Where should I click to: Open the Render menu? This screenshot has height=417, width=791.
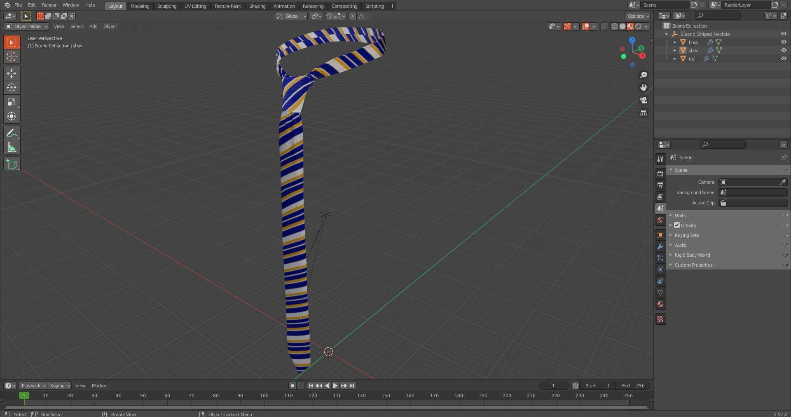pos(49,5)
